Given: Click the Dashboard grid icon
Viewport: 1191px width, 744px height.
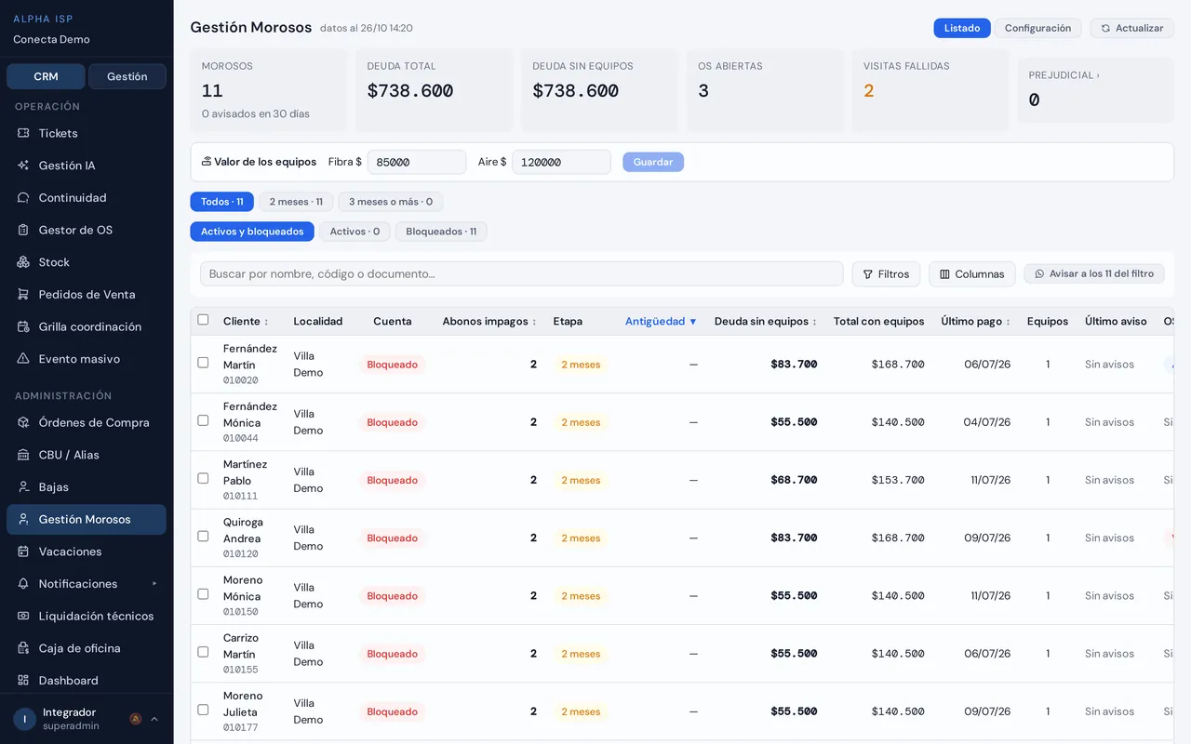Looking at the screenshot, I should coord(23,681).
